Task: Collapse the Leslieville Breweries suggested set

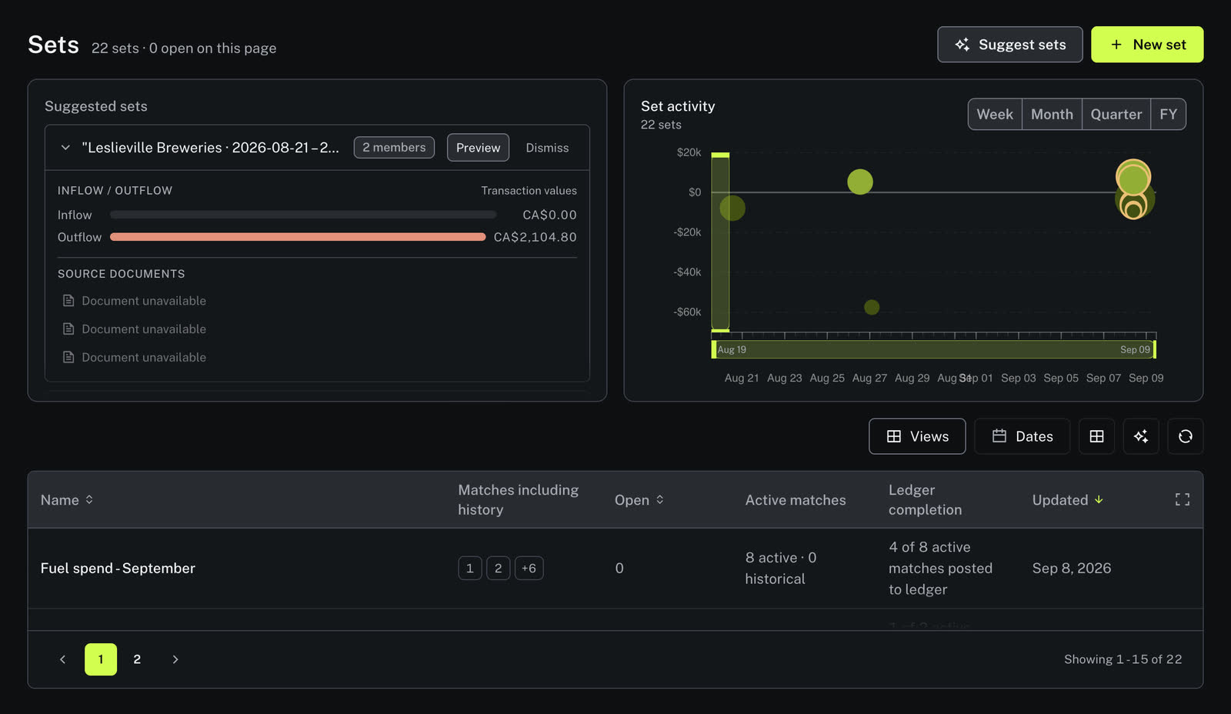Action: (65, 148)
